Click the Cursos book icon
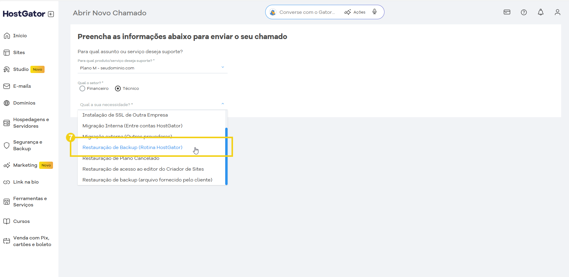 7,221
